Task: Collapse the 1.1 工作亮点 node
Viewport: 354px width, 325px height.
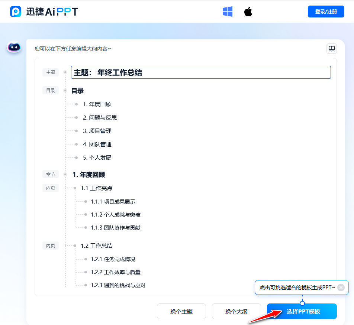Action: (75, 188)
